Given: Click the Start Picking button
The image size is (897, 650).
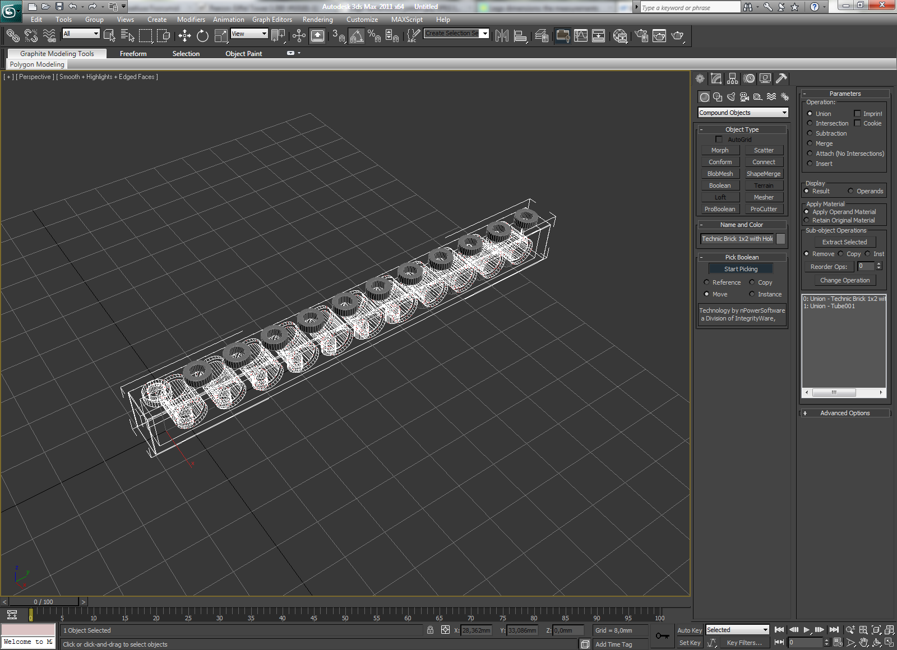Looking at the screenshot, I should coord(741,269).
